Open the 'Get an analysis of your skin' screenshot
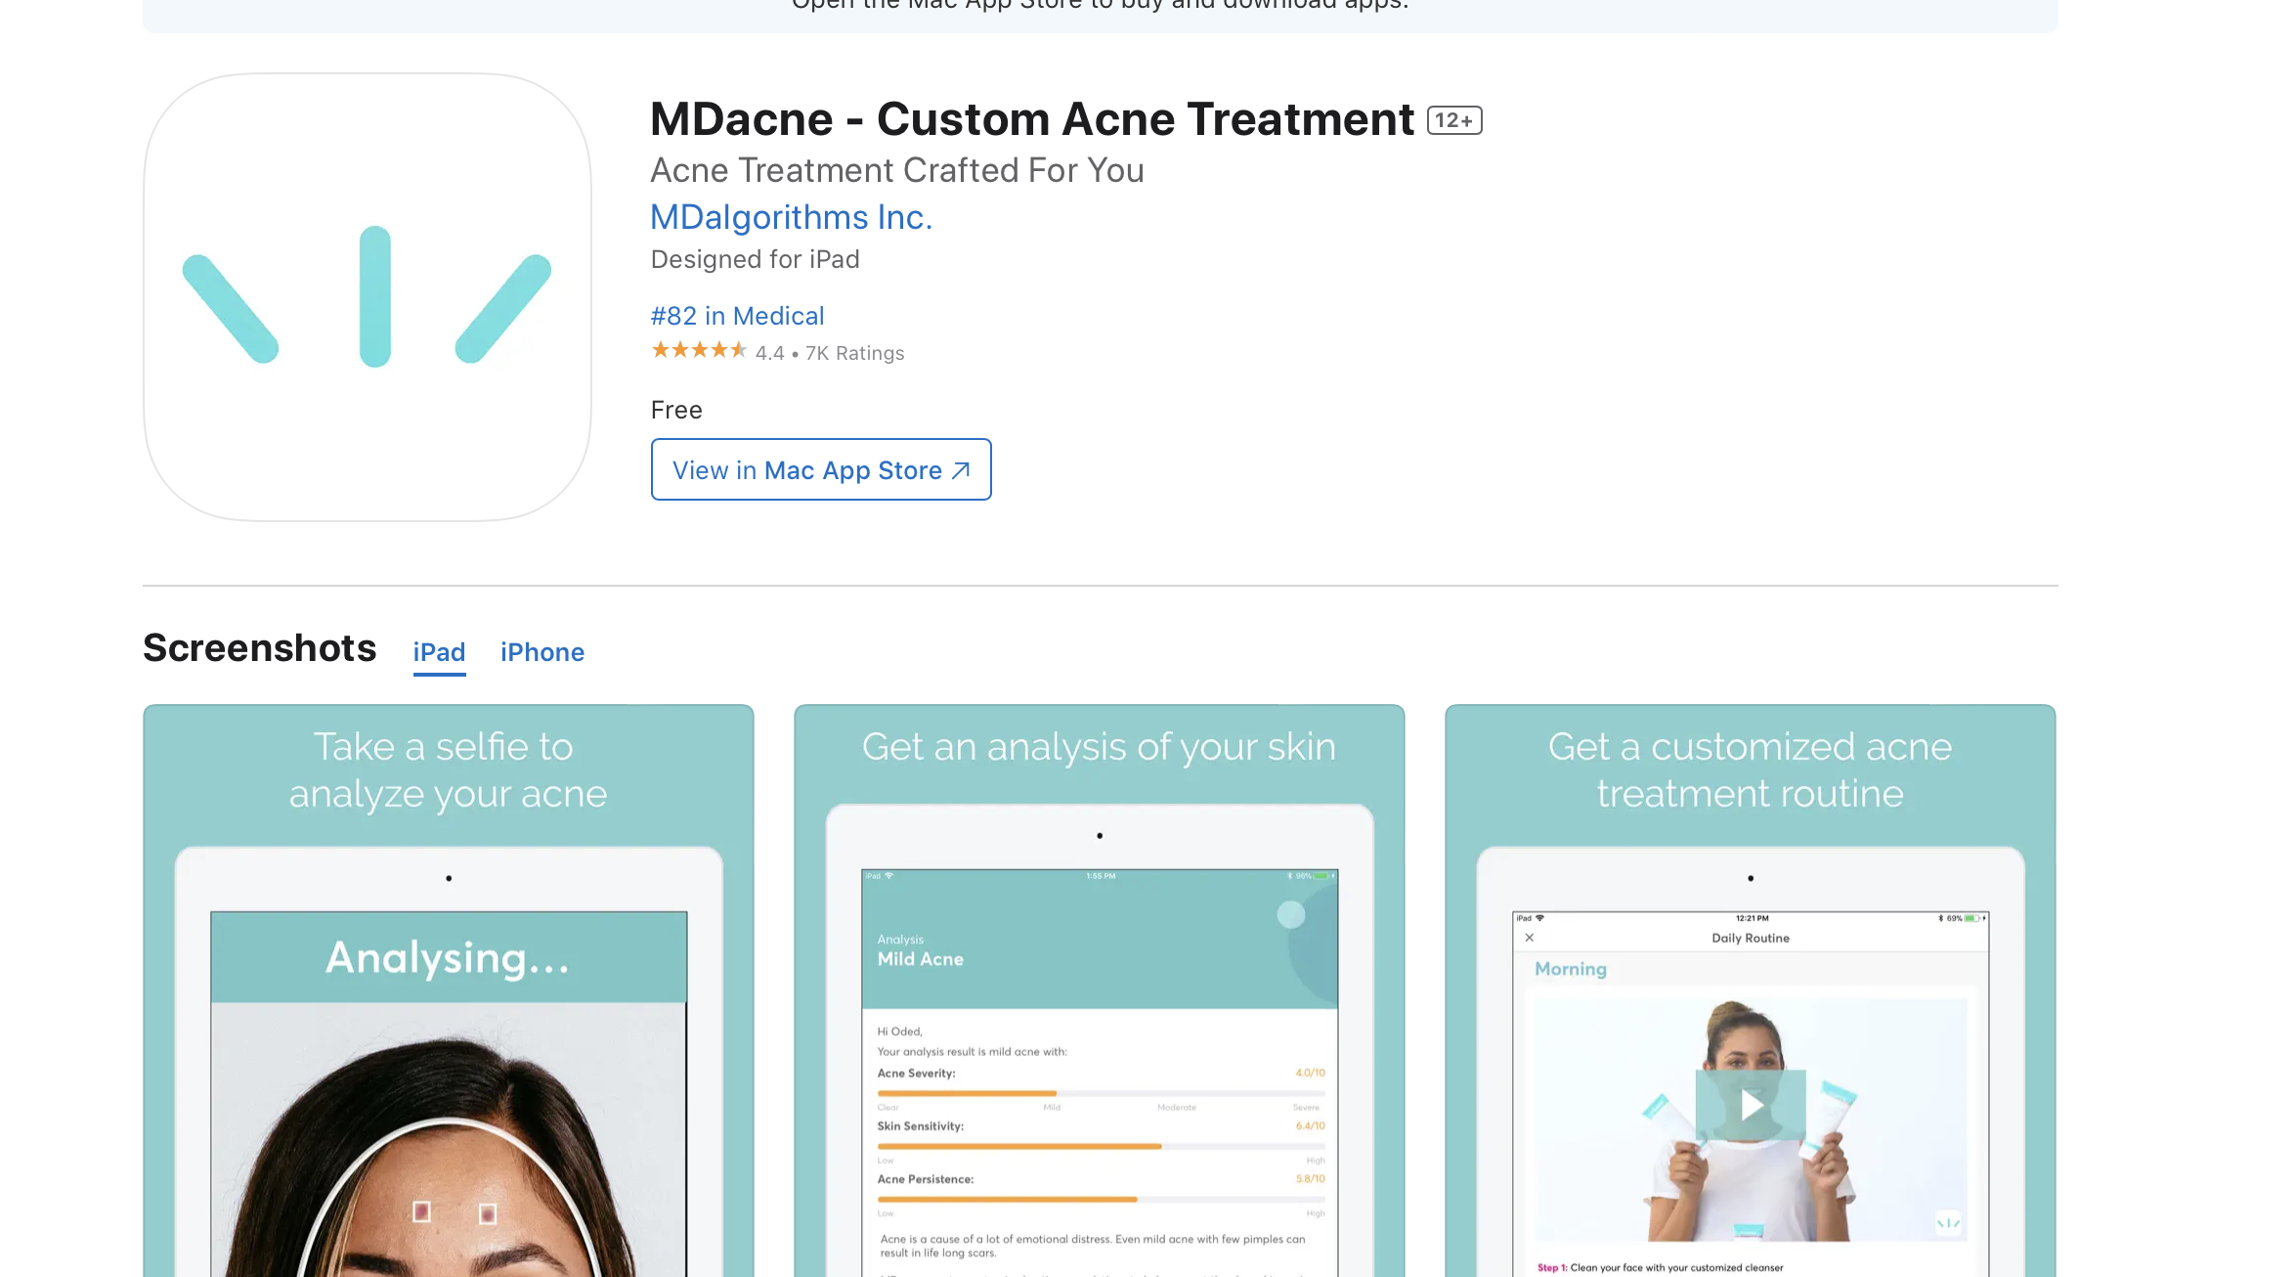Image resolution: width=2295 pixels, height=1277 pixels. 1100,991
